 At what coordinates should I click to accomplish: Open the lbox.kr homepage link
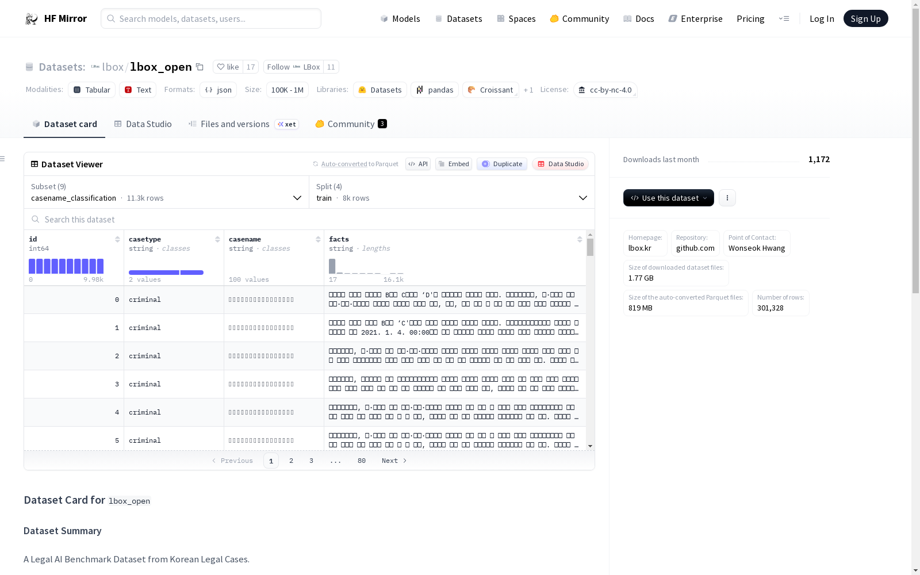(x=640, y=248)
